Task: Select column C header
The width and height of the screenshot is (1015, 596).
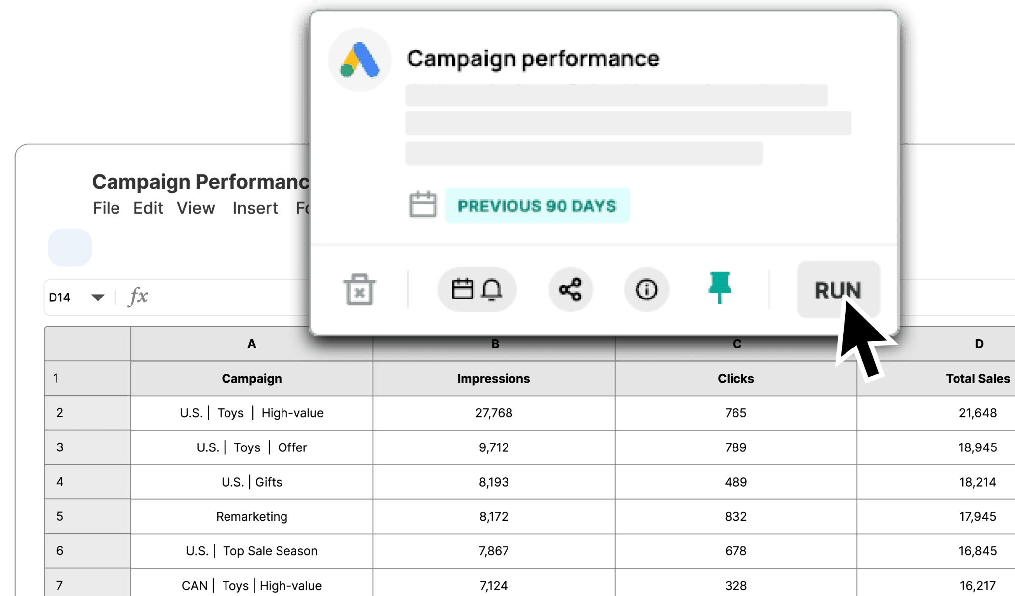Action: click(x=736, y=344)
